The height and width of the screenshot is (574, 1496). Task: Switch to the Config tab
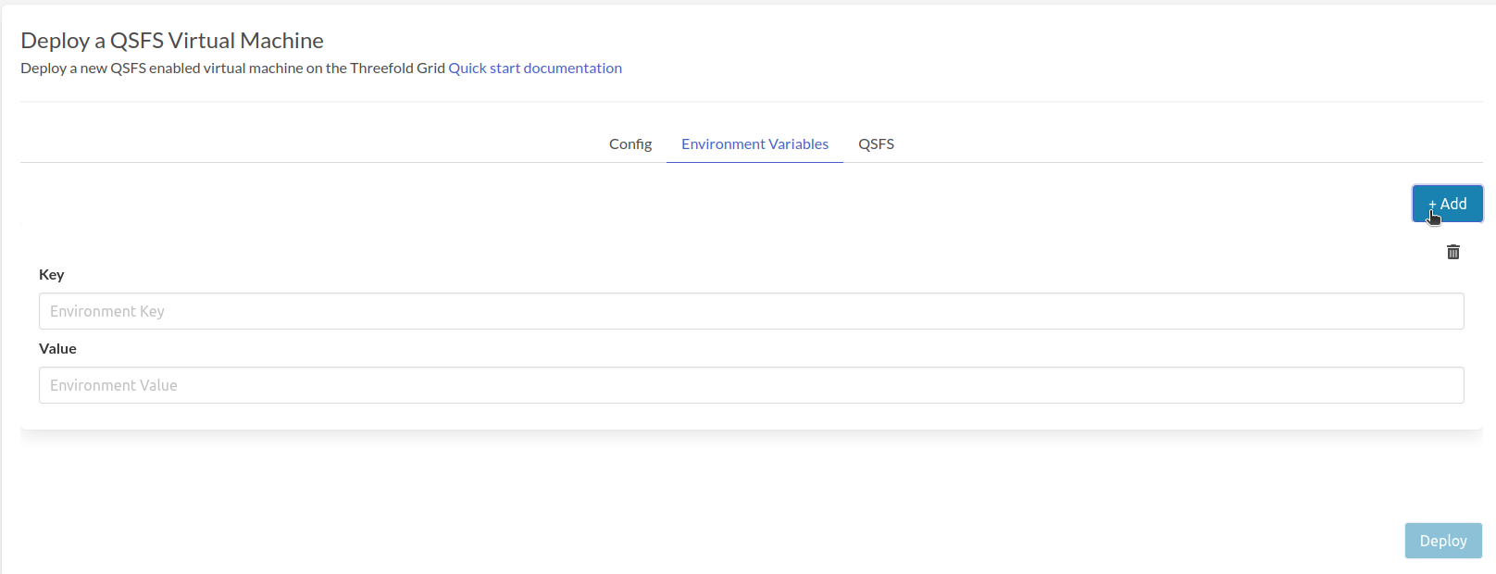click(x=630, y=144)
